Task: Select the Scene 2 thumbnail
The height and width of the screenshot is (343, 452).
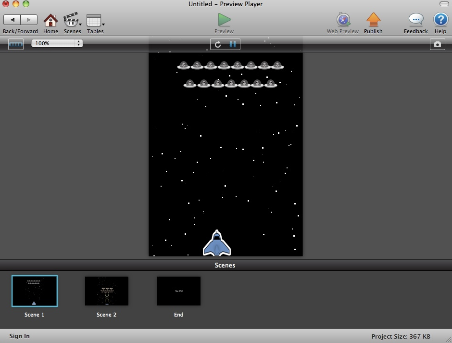Action: point(107,291)
